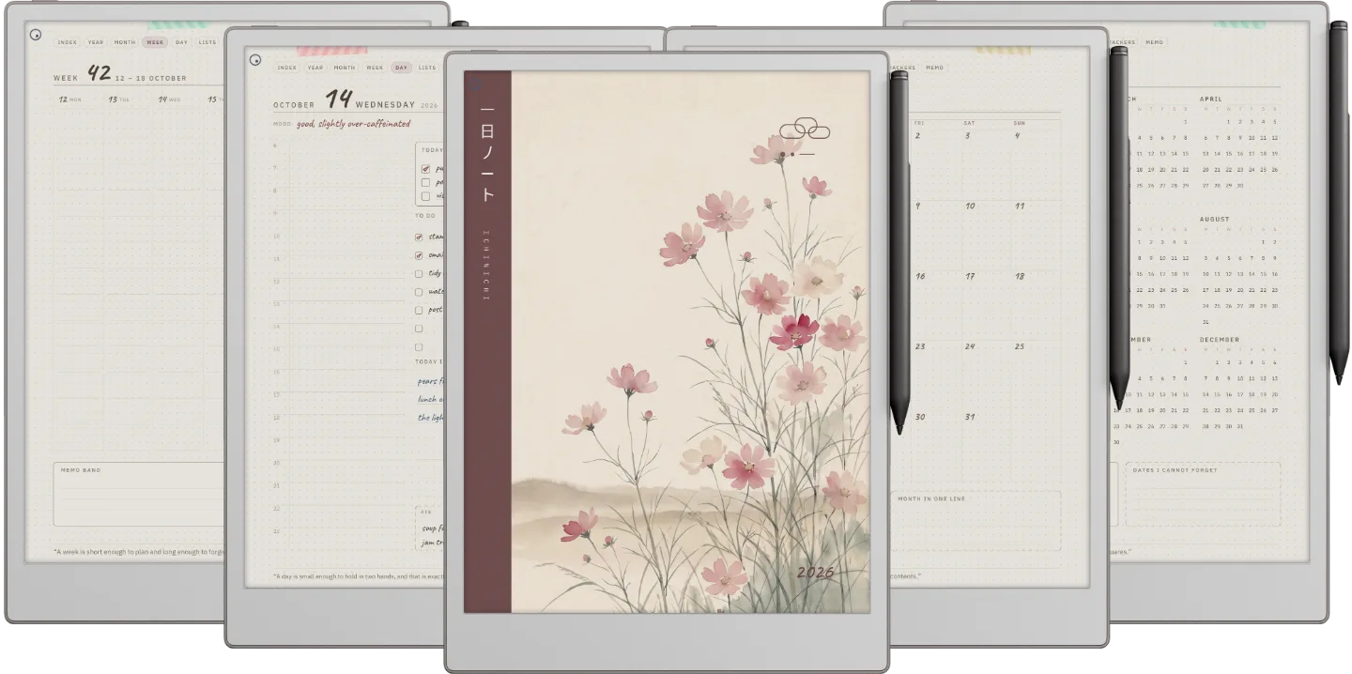Tap the APRIL heading on the year planner
This screenshot has width=1352, height=674.
tap(1211, 99)
